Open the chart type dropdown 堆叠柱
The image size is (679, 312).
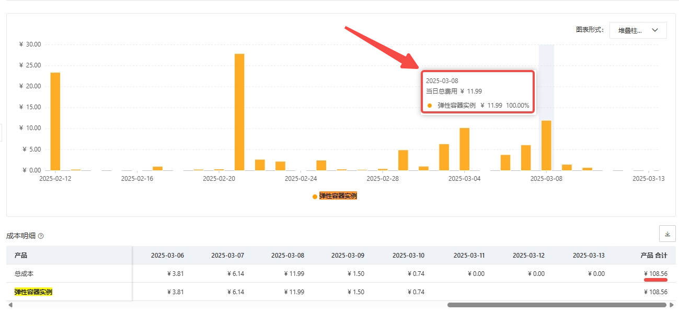click(638, 30)
